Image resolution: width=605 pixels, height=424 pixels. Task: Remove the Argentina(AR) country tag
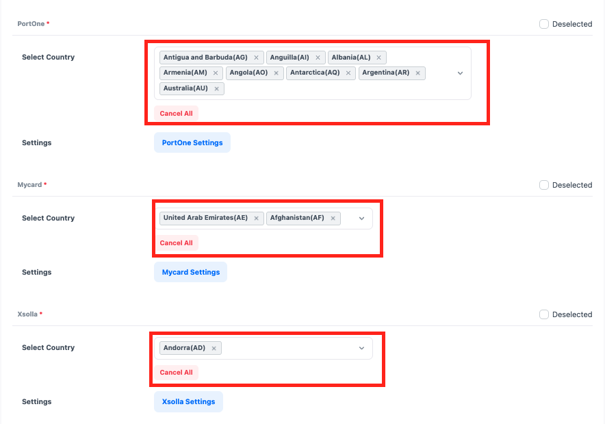click(x=418, y=73)
